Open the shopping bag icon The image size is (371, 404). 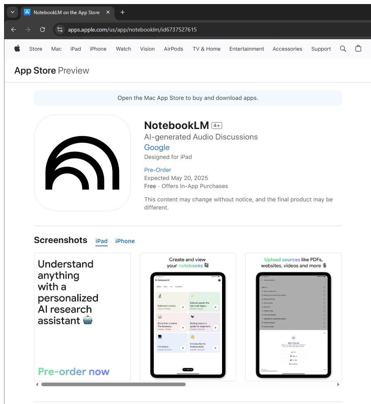358,49
